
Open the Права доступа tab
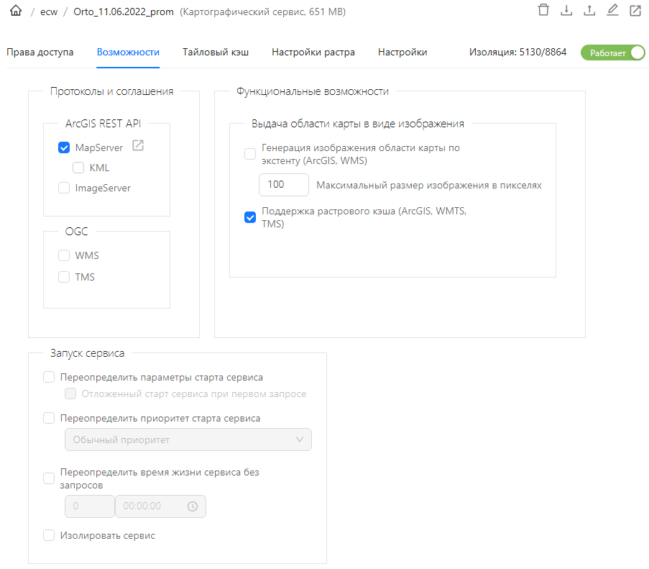40,52
